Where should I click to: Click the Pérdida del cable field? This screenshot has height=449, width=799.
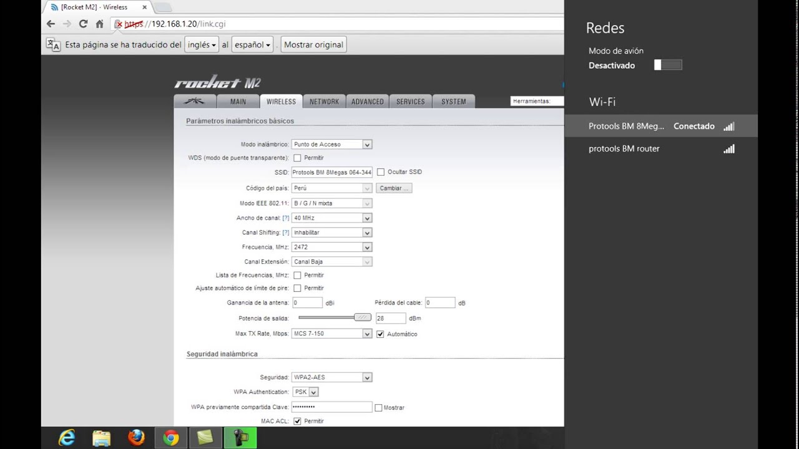click(440, 302)
